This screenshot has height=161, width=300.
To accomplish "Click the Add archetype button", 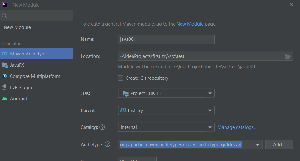I will click(279, 144).
